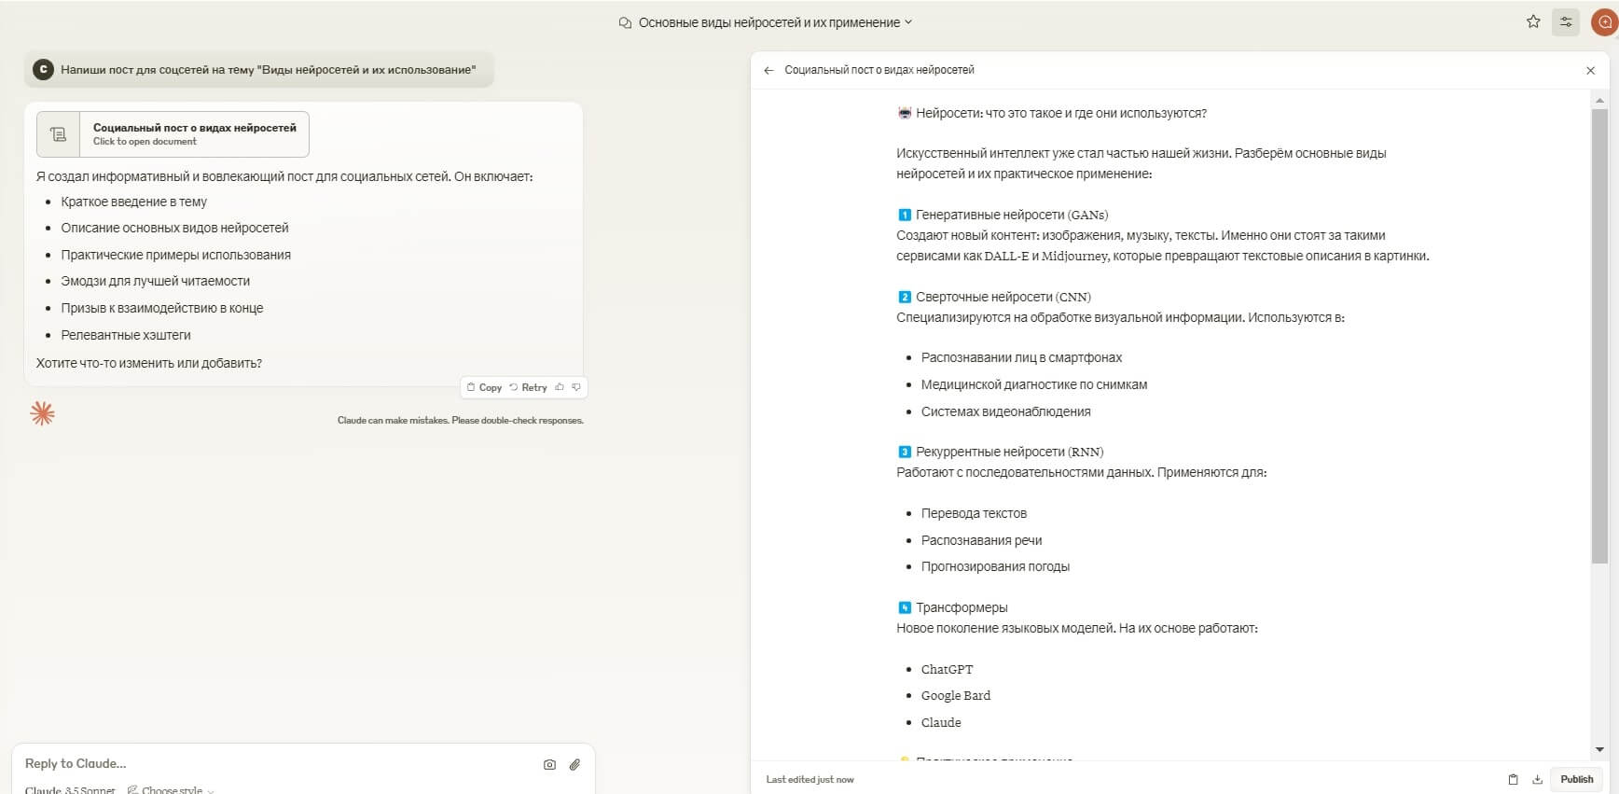1619x794 pixels.
Task: Click the robot emoji in the heading
Action: pos(904,113)
